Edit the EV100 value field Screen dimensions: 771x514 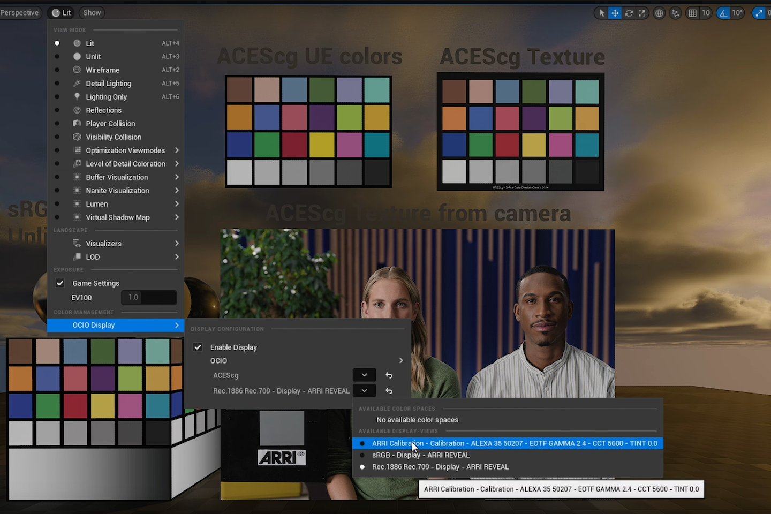[149, 298]
